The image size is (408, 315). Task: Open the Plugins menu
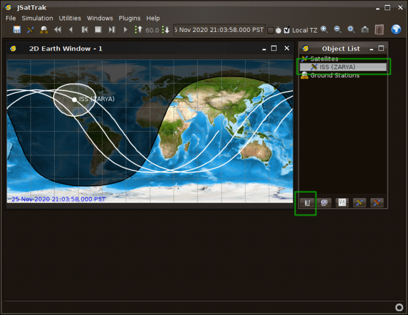click(x=130, y=18)
